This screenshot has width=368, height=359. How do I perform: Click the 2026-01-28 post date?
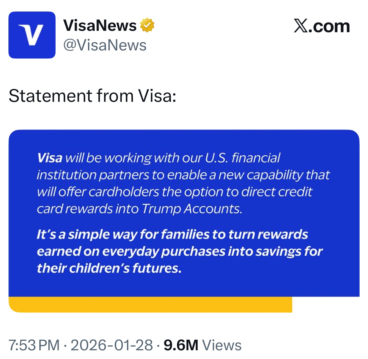point(112,345)
